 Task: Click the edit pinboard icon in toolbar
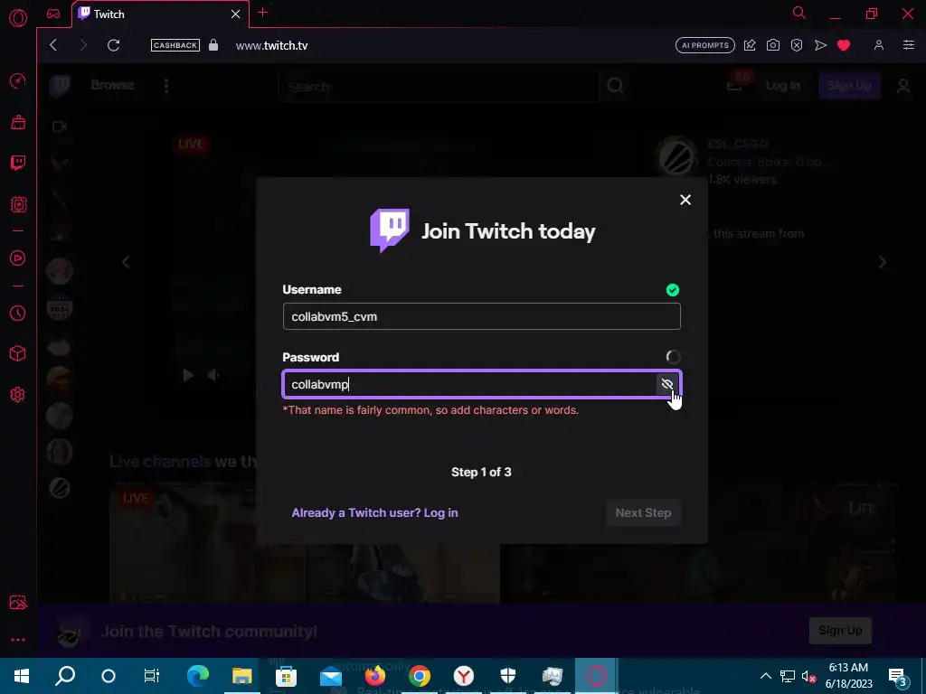pyautogui.click(x=750, y=45)
